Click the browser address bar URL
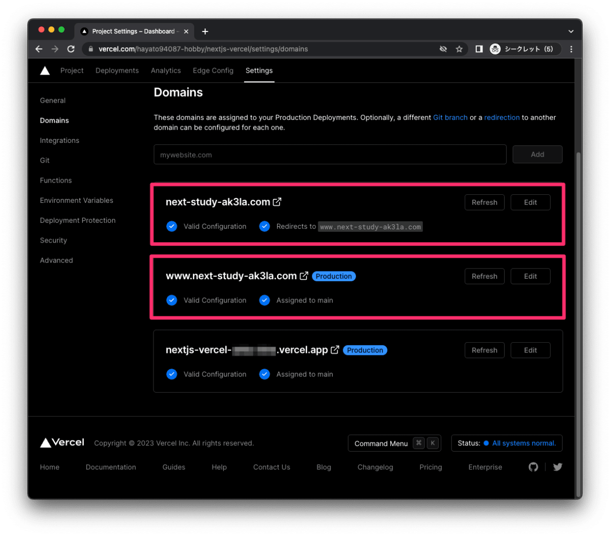The image size is (610, 536). click(203, 49)
